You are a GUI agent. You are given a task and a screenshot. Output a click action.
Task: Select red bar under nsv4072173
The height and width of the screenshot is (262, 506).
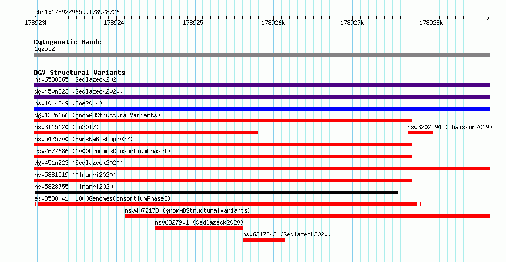pyautogui.click(x=307, y=216)
